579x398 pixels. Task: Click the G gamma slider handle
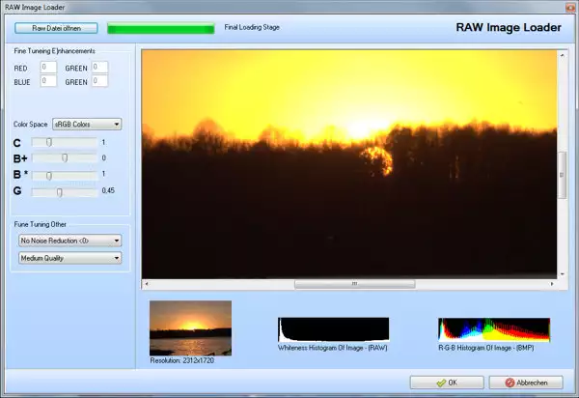[59, 191]
